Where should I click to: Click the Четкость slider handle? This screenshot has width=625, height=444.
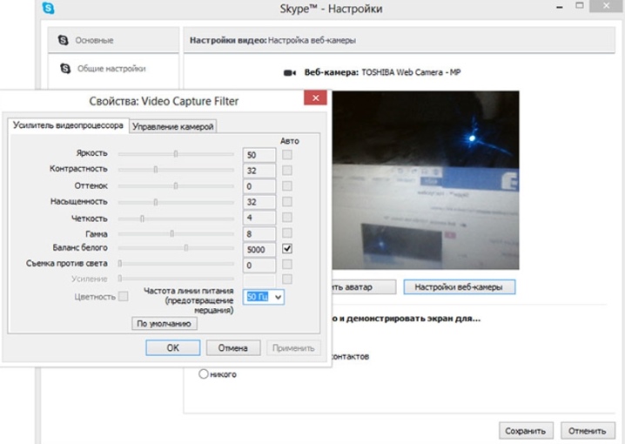click(x=142, y=219)
